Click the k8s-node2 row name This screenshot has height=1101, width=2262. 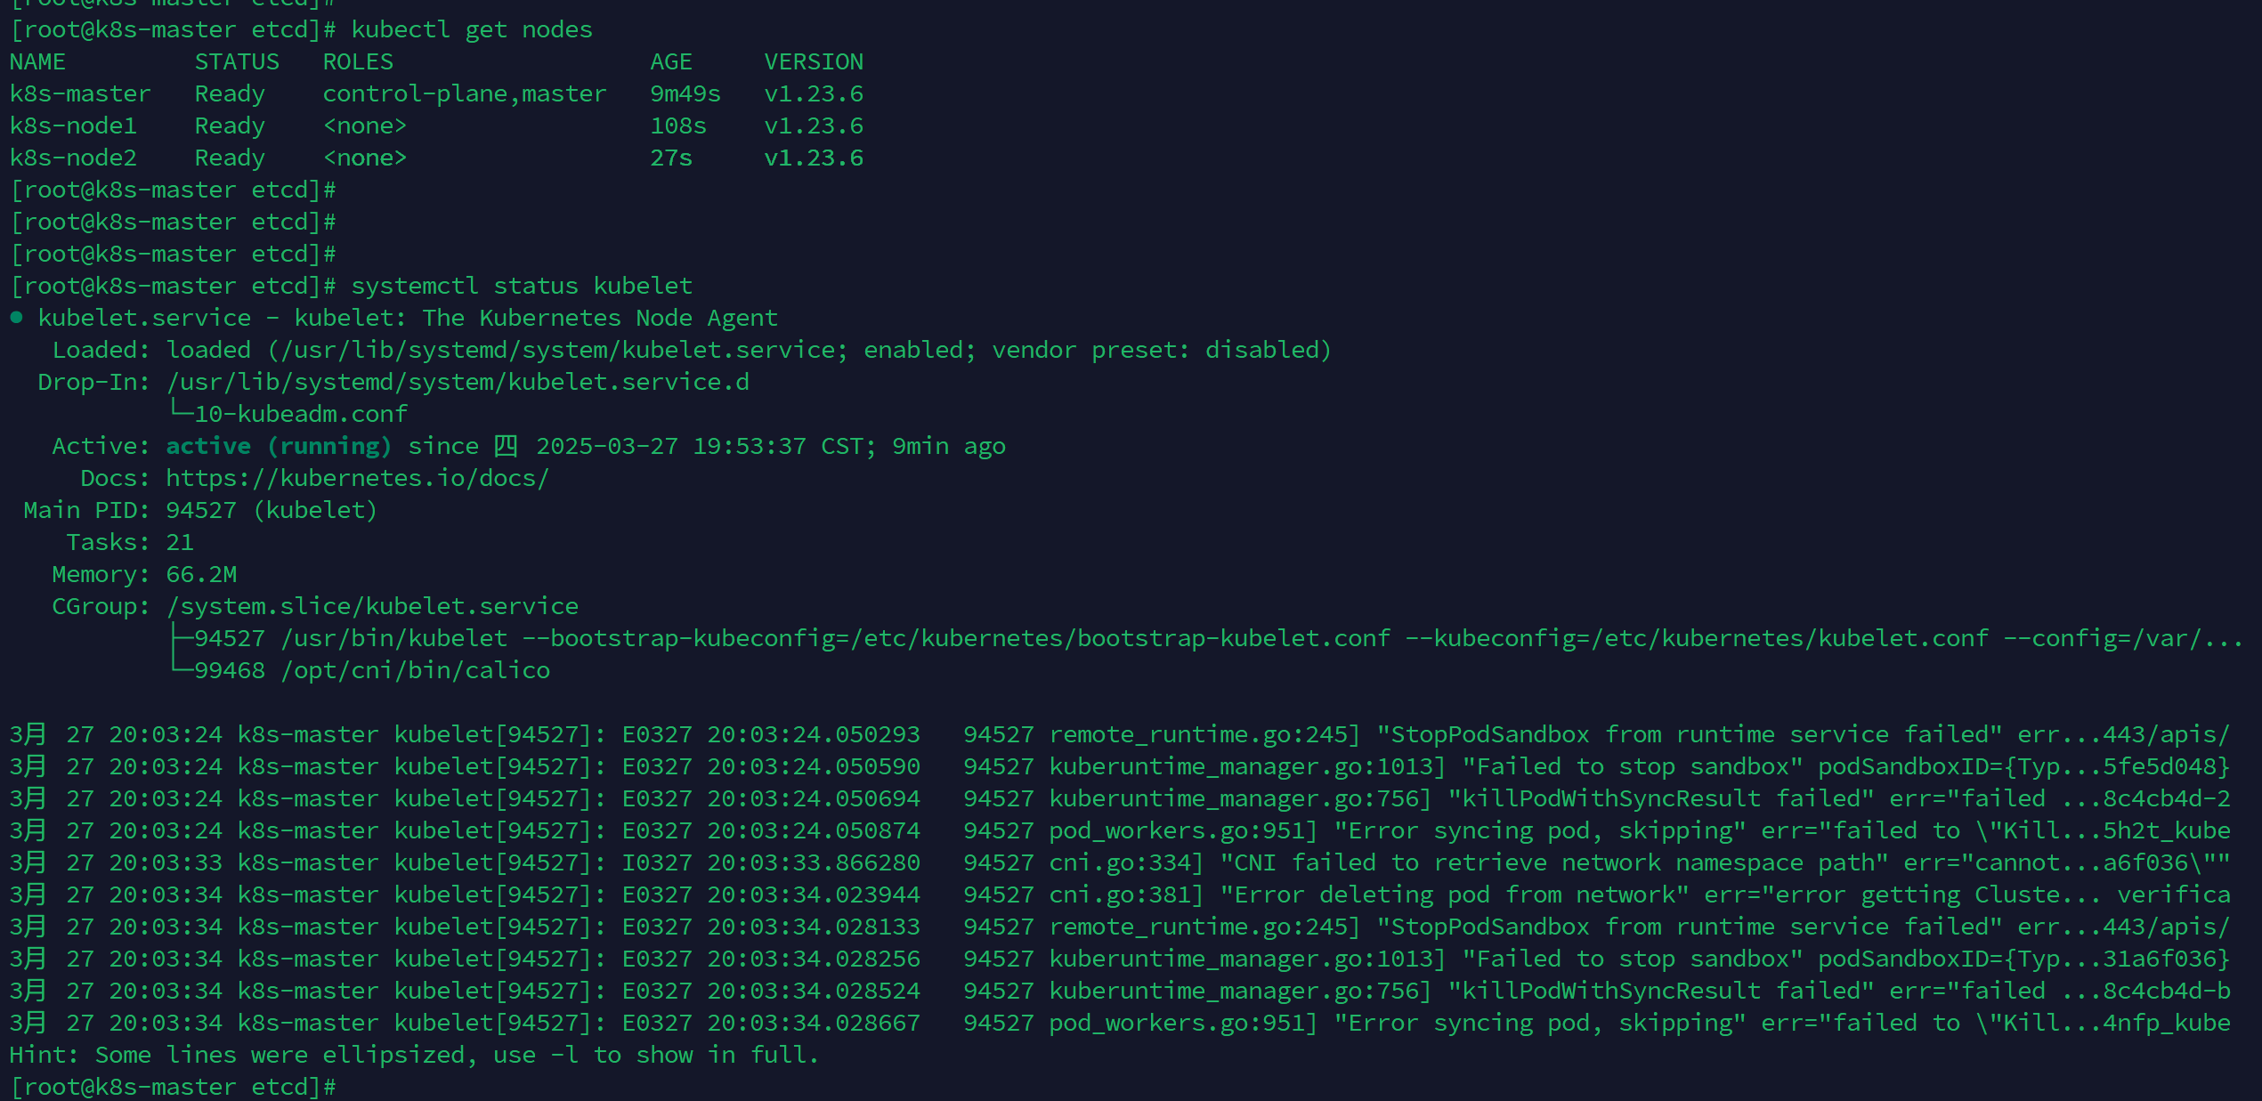[x=73, y=158]
